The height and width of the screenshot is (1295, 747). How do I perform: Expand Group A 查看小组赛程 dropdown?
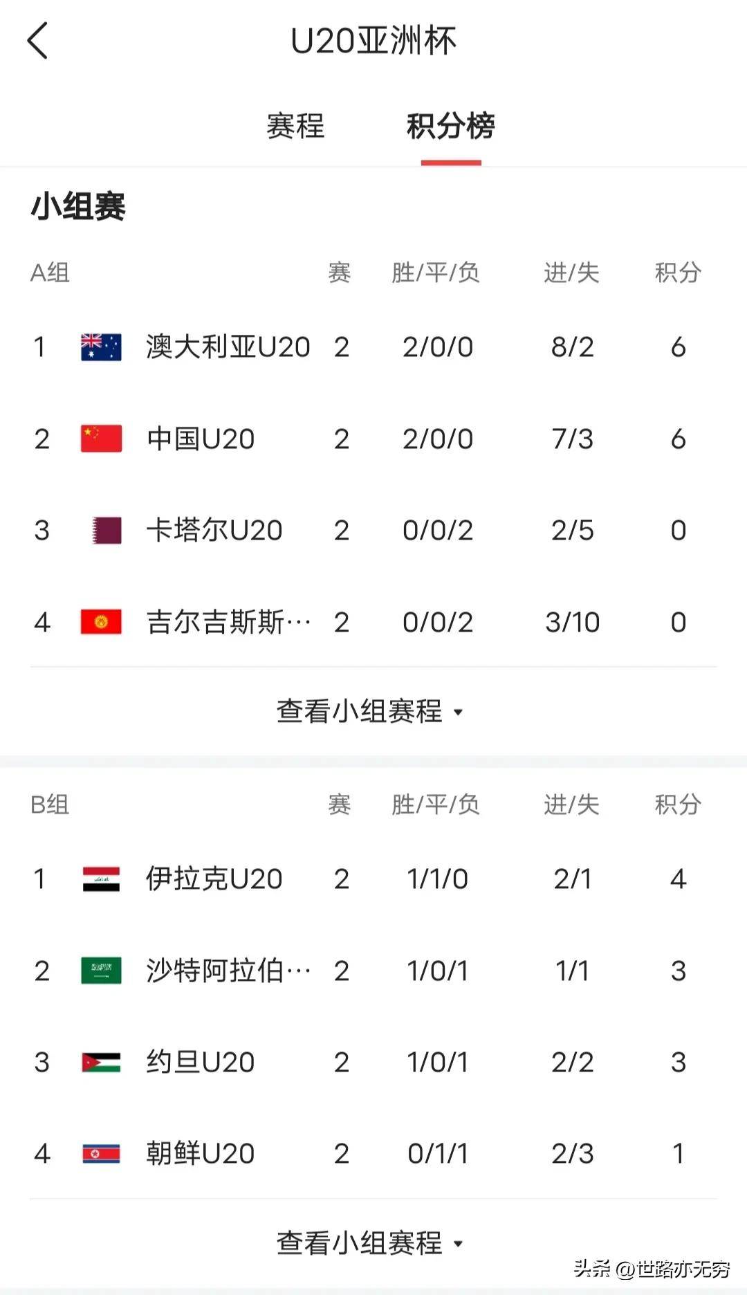[369, 711]
